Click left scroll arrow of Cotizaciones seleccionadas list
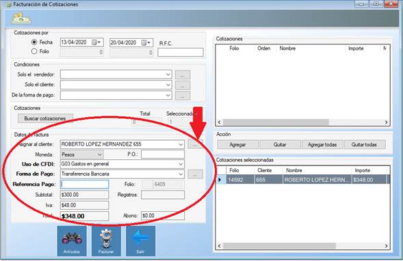 click(x=219, y=246)
